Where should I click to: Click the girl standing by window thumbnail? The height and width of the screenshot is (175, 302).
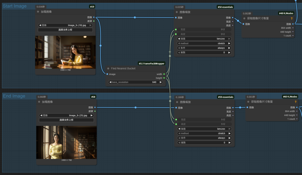(67, 143)
